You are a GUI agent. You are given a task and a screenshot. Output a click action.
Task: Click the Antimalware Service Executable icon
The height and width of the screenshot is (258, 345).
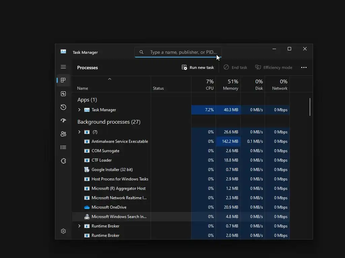(x=87, y=141)
